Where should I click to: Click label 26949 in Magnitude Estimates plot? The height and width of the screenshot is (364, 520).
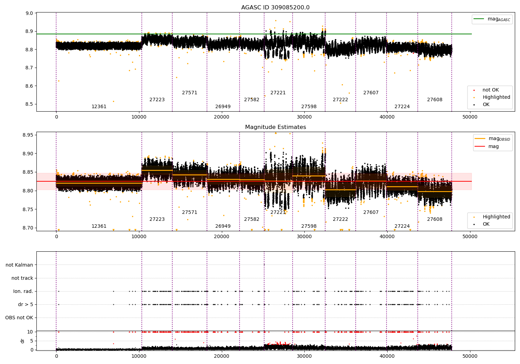[x=223, y=226]
